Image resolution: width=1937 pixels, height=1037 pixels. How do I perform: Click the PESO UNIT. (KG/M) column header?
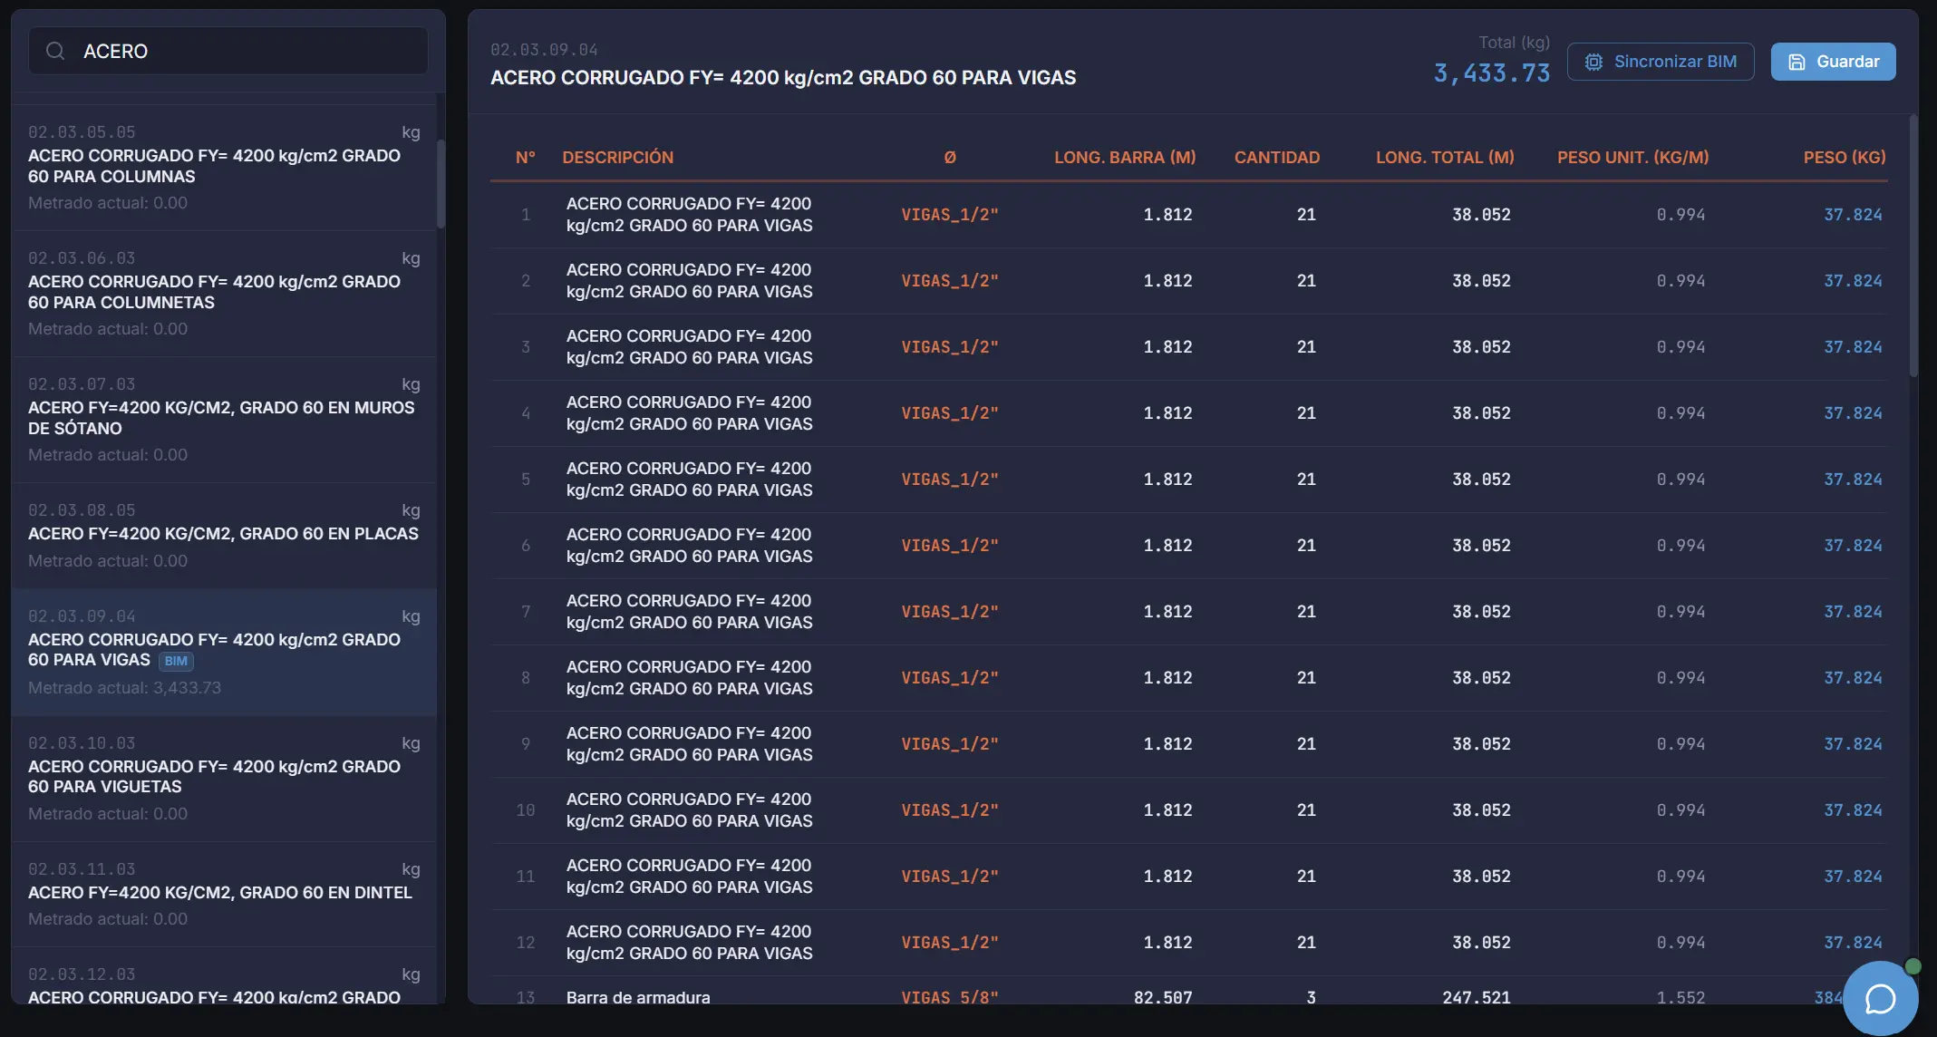coord(1633,157)
